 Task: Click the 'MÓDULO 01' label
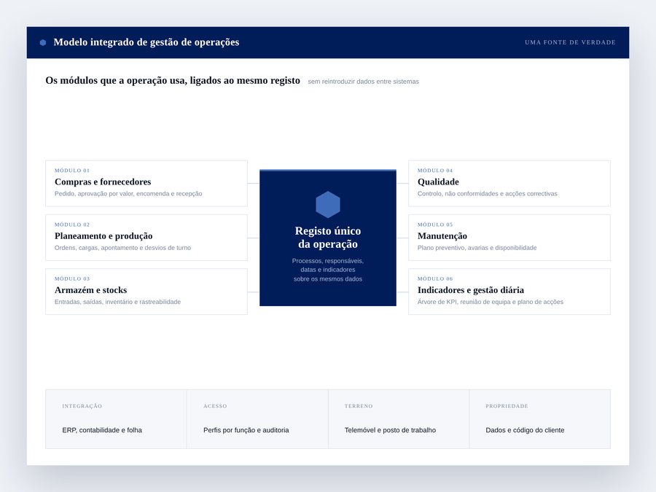[x=72, y=171]
